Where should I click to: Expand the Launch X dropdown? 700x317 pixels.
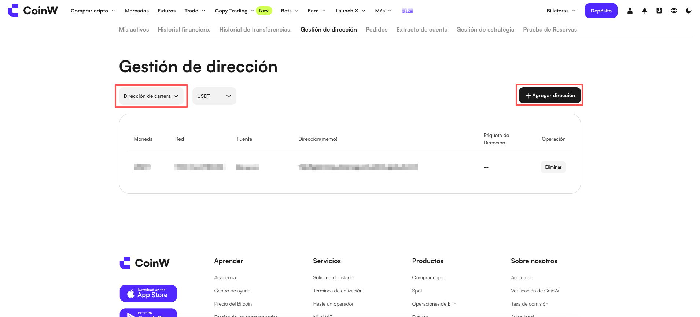point(350,11)
